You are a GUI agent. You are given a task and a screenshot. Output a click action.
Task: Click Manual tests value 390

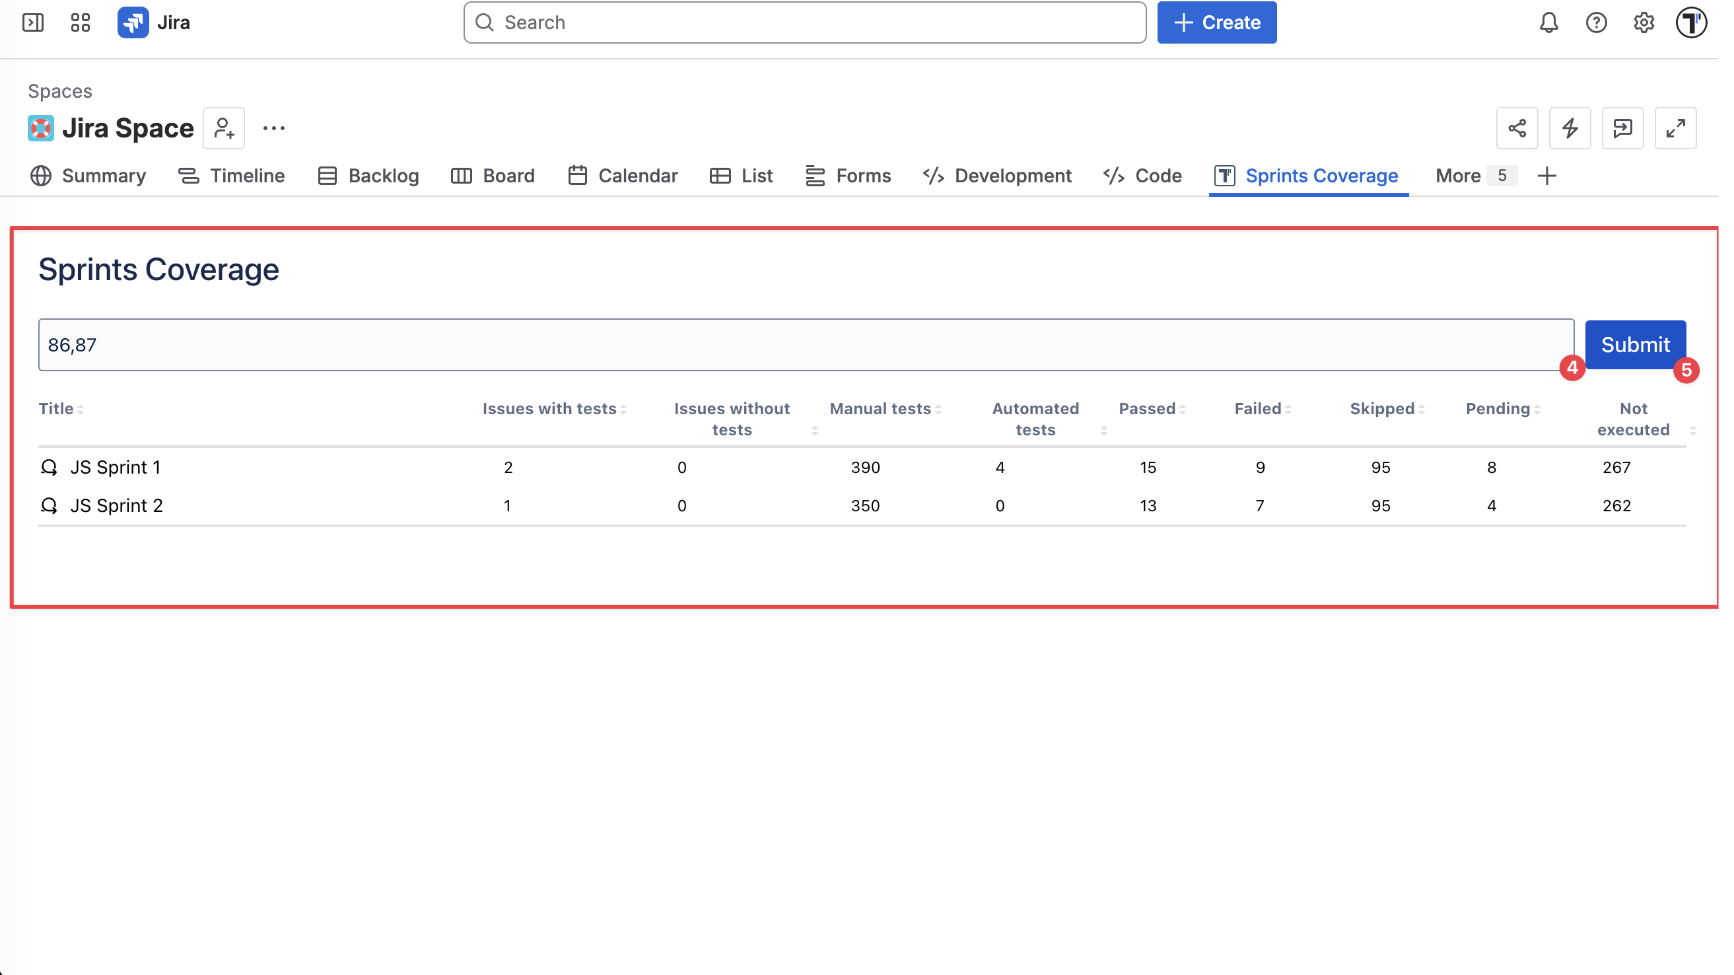click(x=866, y=467)
